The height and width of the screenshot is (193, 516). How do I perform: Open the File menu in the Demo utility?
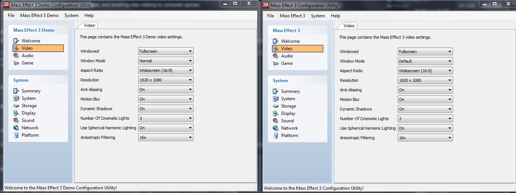[11, 15]
